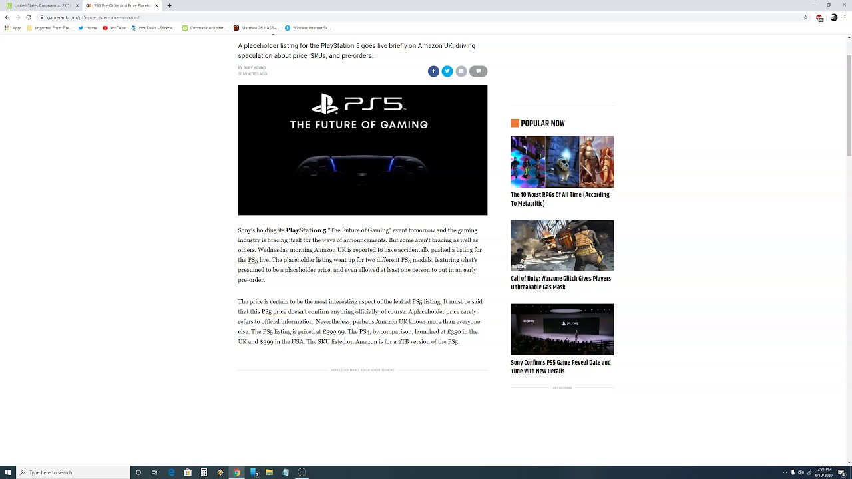Close the PS5 Pre-Order tab
The image size is (852, 479).
(157, 5)
